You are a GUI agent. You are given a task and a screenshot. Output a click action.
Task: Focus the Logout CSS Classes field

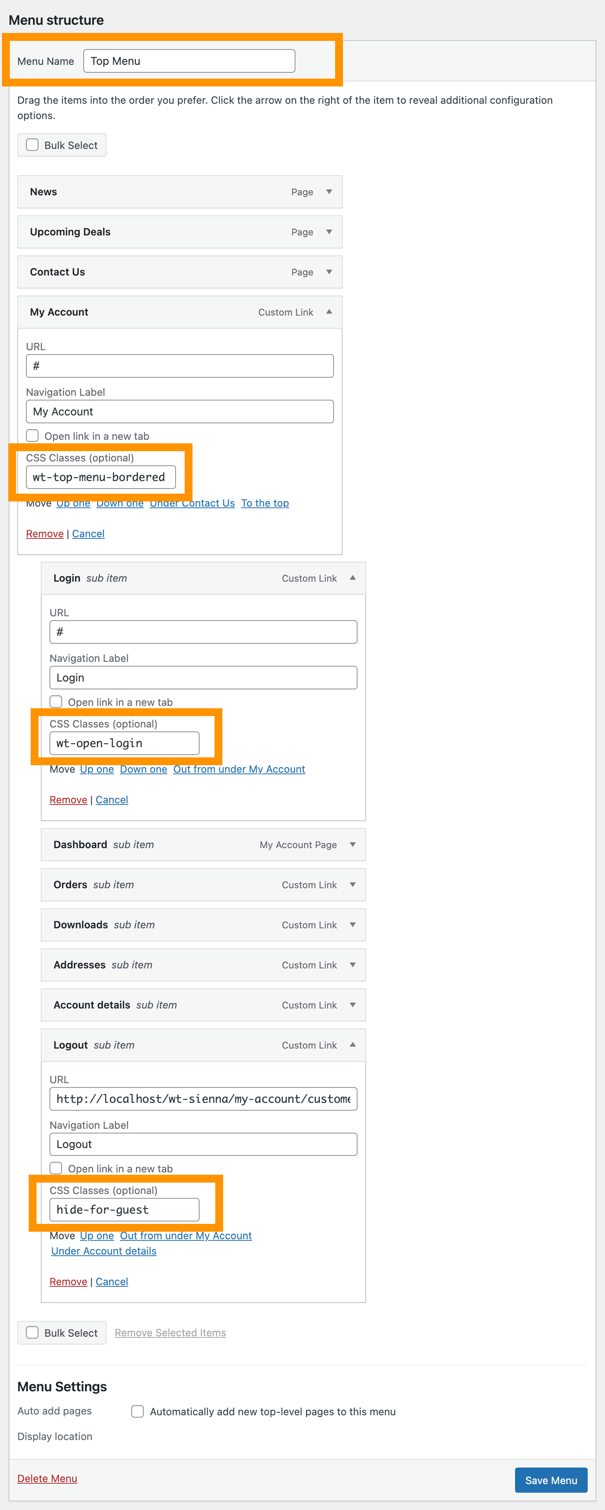click(124, 1209)
